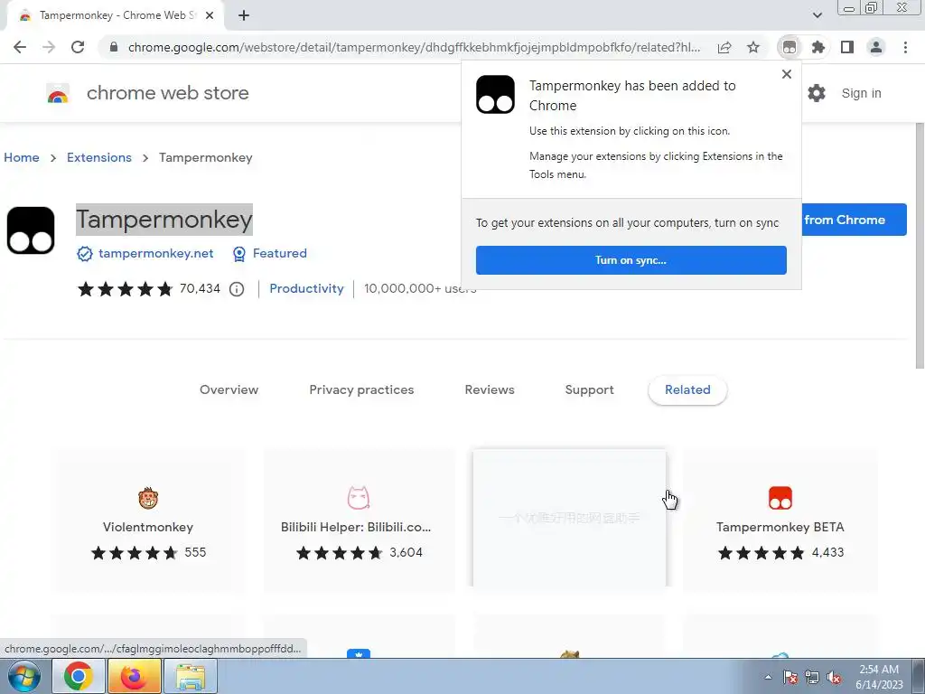Go back using the browser back arrow

pos(20,47)
